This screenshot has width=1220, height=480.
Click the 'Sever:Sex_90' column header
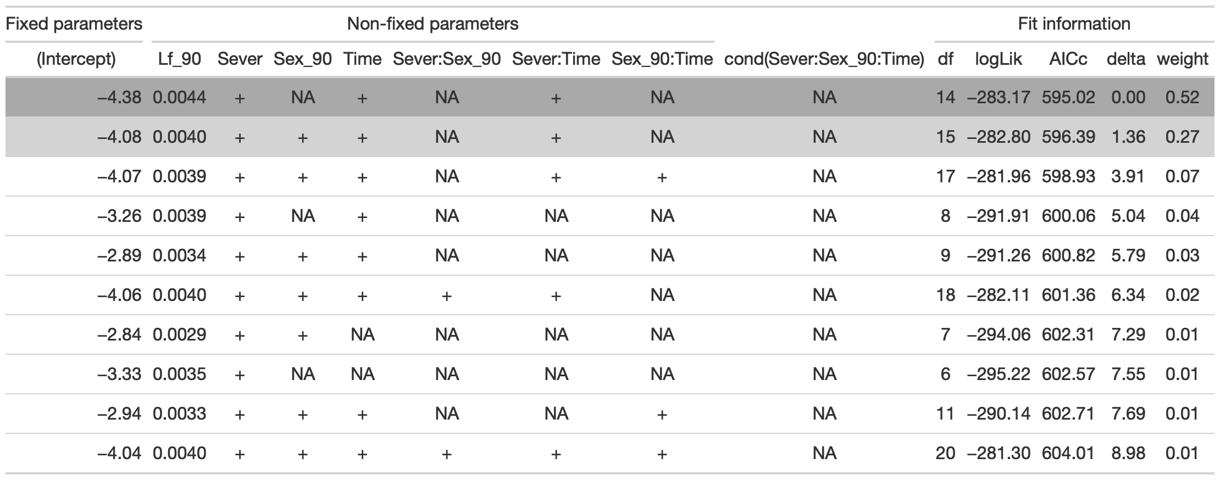point(446,59)
